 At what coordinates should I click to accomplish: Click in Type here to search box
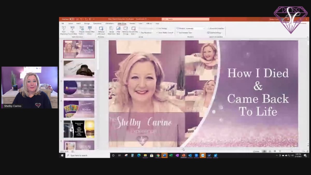(88, 155)
